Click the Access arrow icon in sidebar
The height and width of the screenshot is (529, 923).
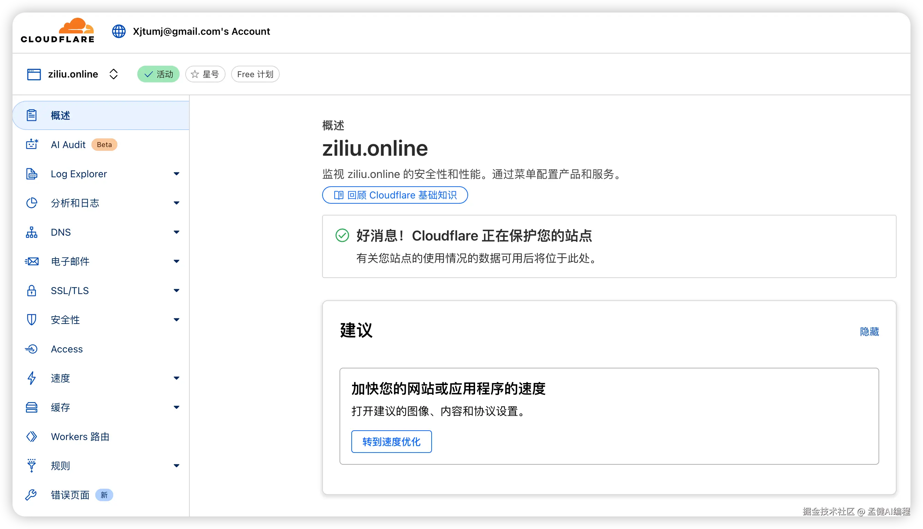pos(32,349)
